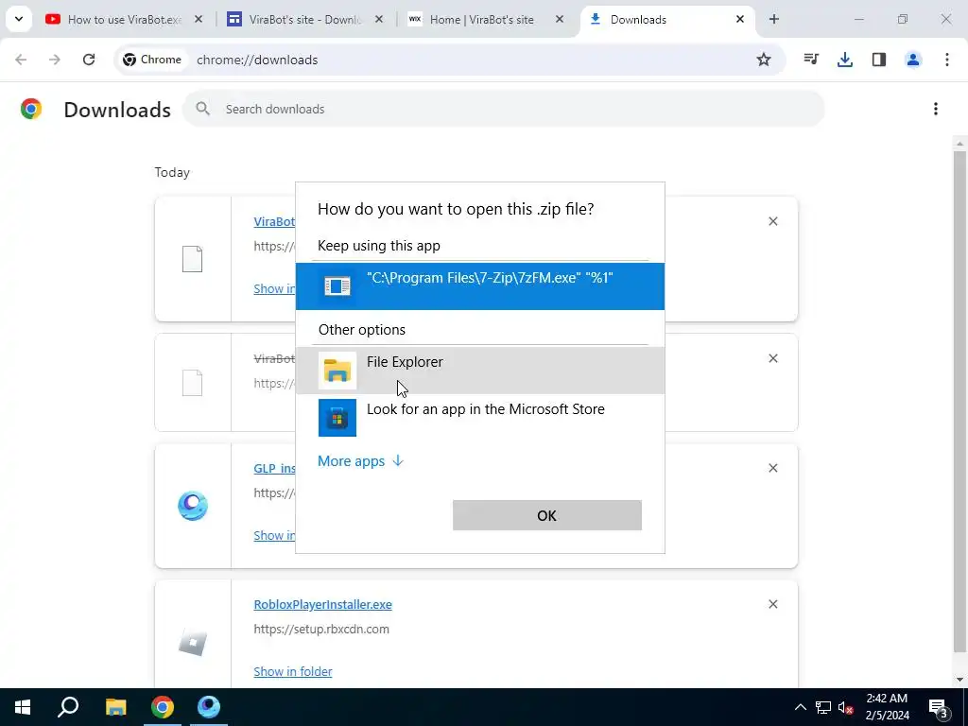Show hidden system tray icons
The width and height of the screenshot is (968, 726).
(800, 707)
